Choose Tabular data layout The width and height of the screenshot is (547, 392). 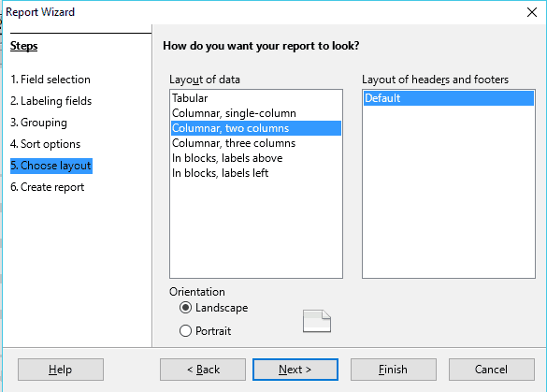[x=255, y=98]
